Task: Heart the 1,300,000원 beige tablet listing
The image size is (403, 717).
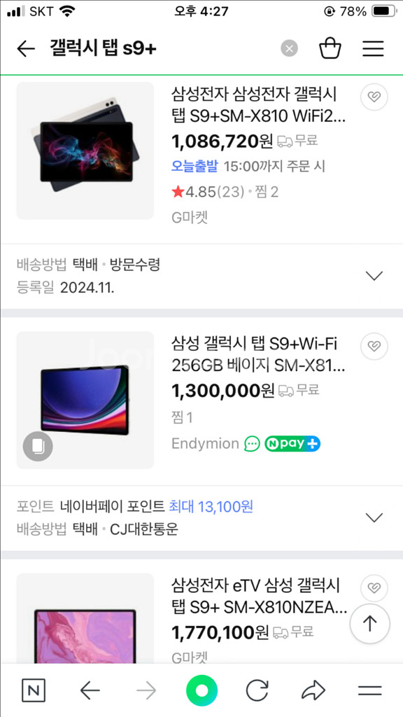Action: point(374,346)
